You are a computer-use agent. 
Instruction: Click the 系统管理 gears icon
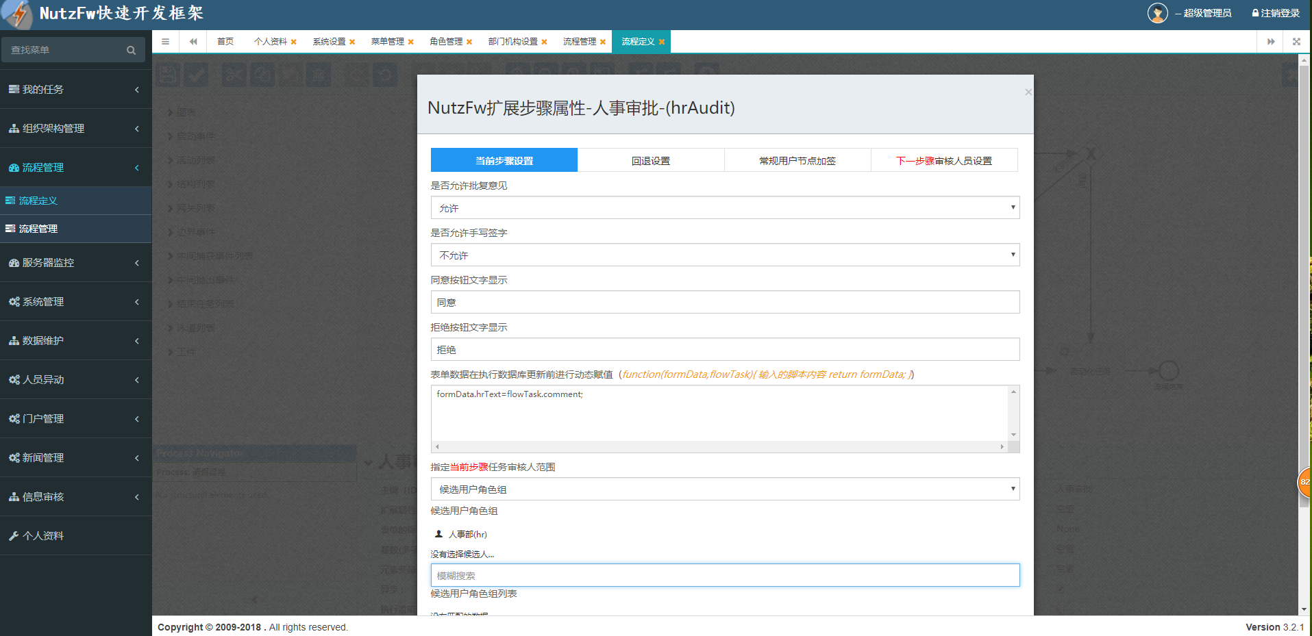[14, 301]
